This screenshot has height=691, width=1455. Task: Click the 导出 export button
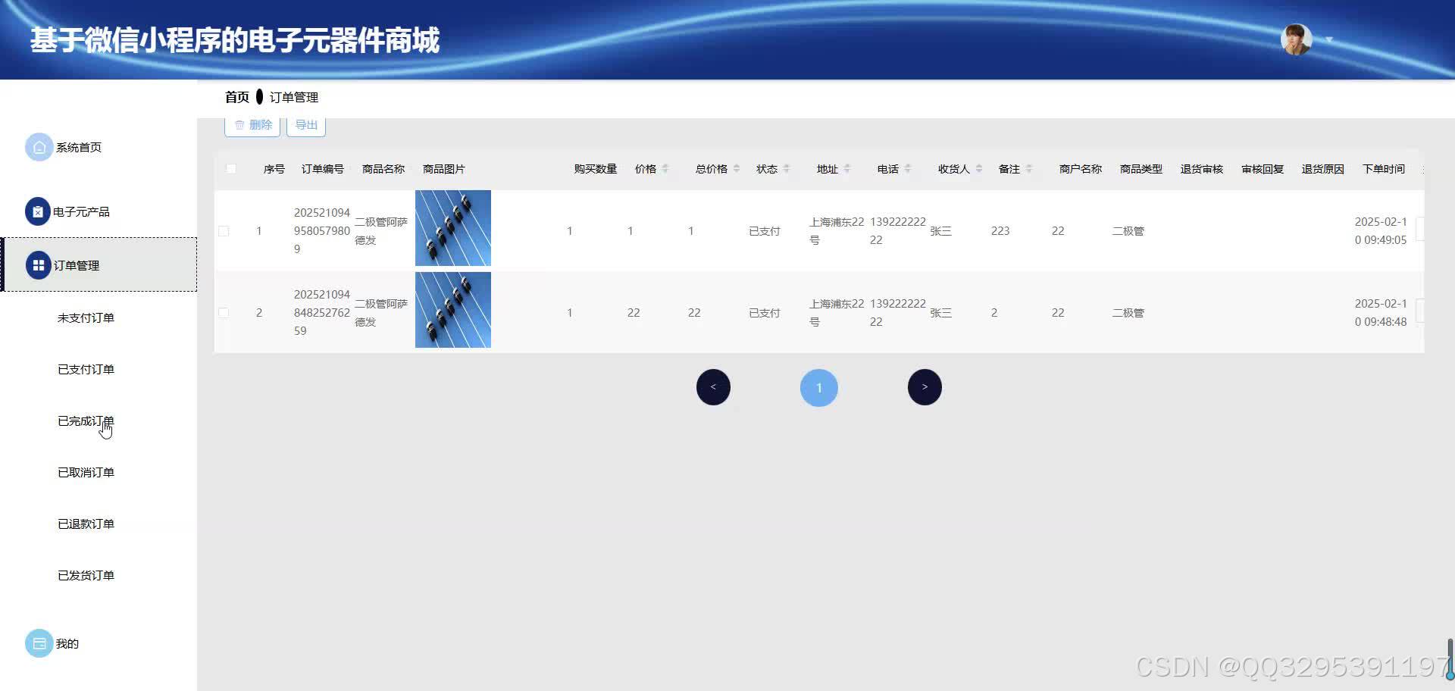tap(306, 124)
